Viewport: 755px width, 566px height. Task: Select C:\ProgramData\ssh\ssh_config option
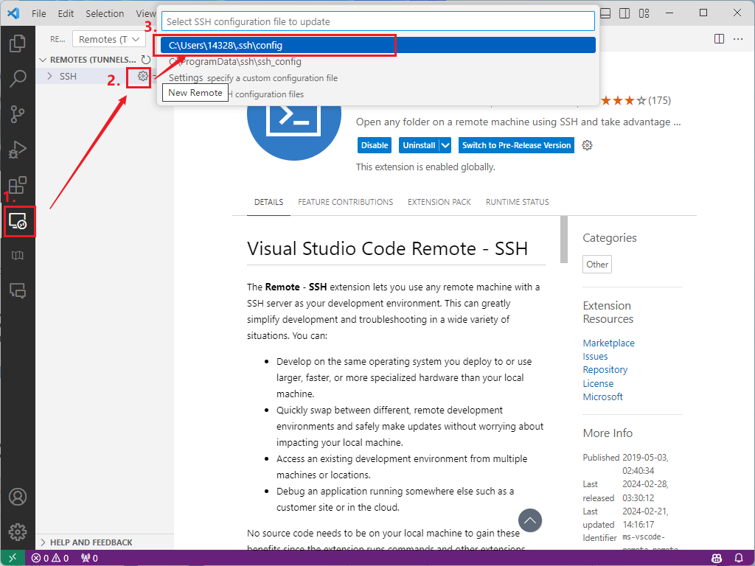pos(378,62)
